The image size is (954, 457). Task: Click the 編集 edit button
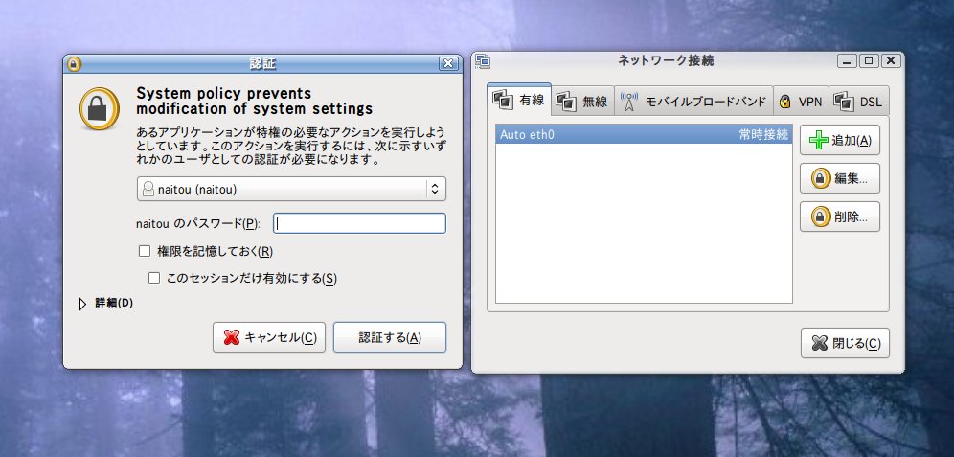[x=840, y=179]
